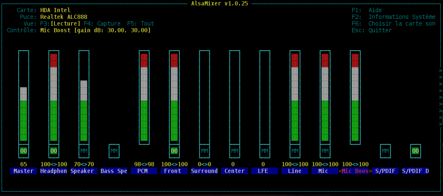443x196 pixels.
Task: Open F2 Informations Système
Action: (x=394, y=17)
